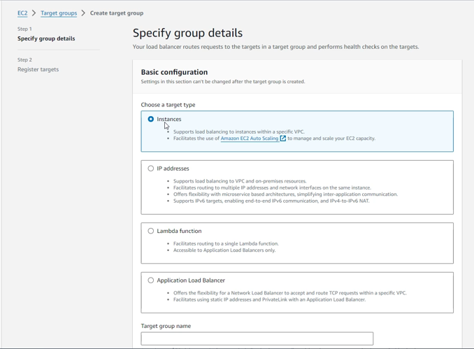
Task: Choose the IP addresses radio button
Action: tap(151, 169)
